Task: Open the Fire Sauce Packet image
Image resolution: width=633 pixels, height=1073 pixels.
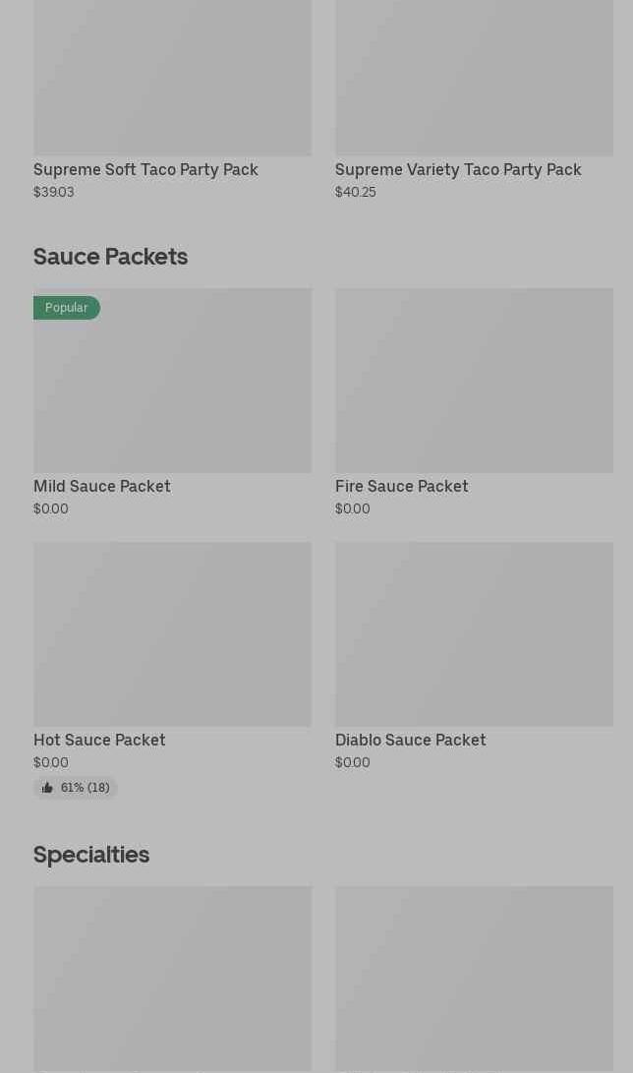Action: (474, 381)
